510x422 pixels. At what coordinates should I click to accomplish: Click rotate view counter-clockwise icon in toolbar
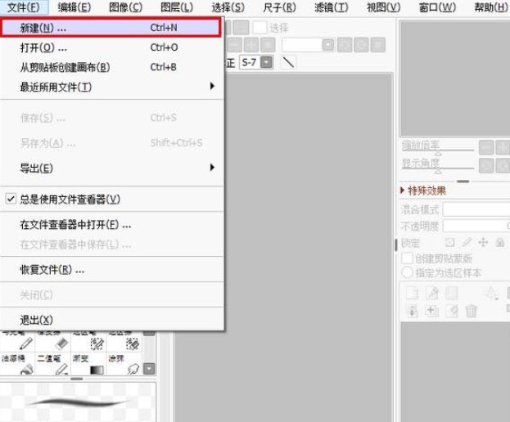(x=345, y=45)
